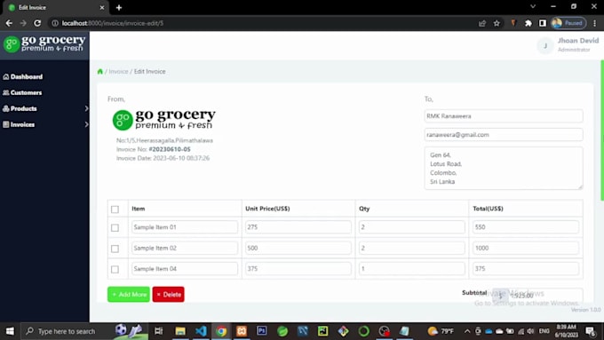Click the invoice number #20230610-05
604x340 pixels.
[x=170, y=149]
